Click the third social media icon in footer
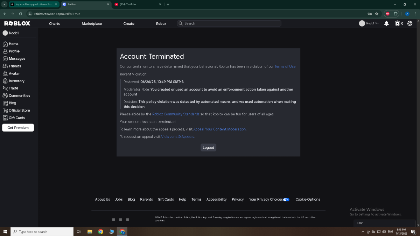This screenshot has height=236, width=420. click(x=127, y=220)
